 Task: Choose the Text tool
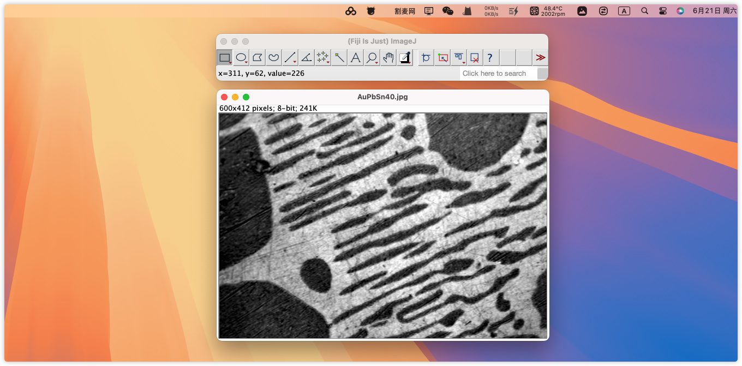click(356, 57)
